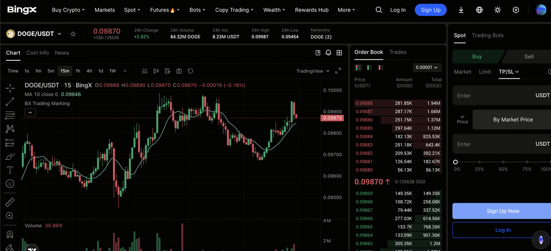
Task: Switch to the Coin Info tab
Action: [x=37, y=53]
